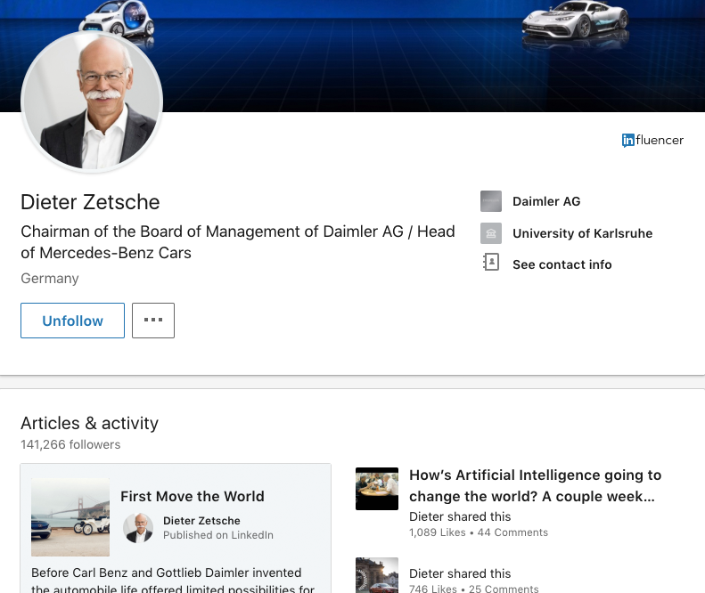This screenshot has height=593, width=705.
Task: Open the Artificial Intelligence post thumbnail
Action: click(377, 489)
